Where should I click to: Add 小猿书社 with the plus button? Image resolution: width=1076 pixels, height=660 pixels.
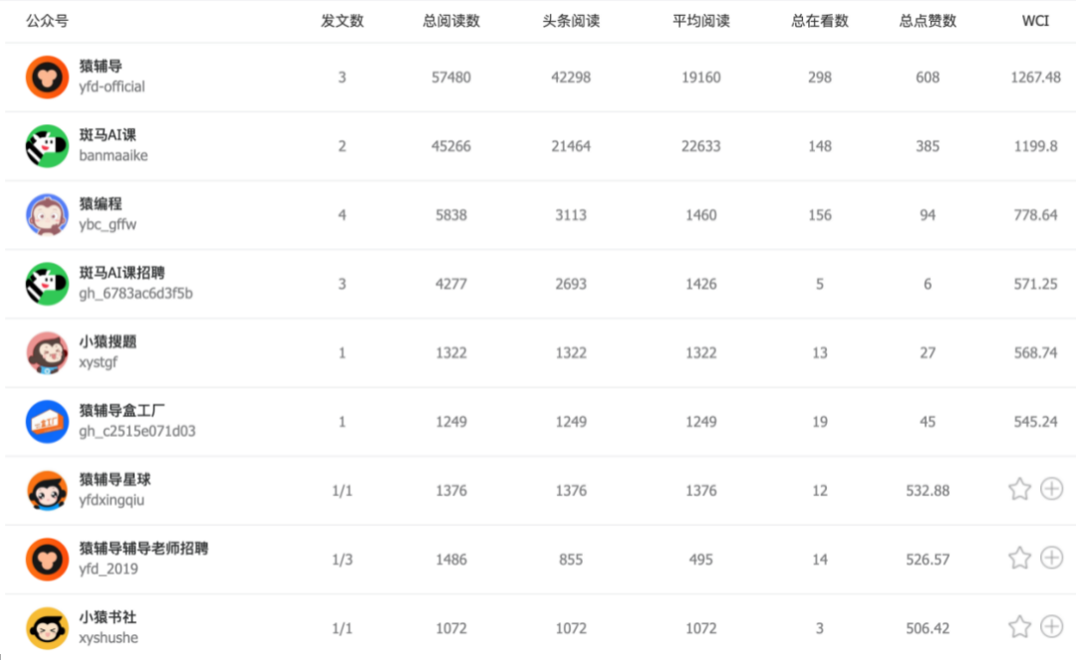point(1052,626)
